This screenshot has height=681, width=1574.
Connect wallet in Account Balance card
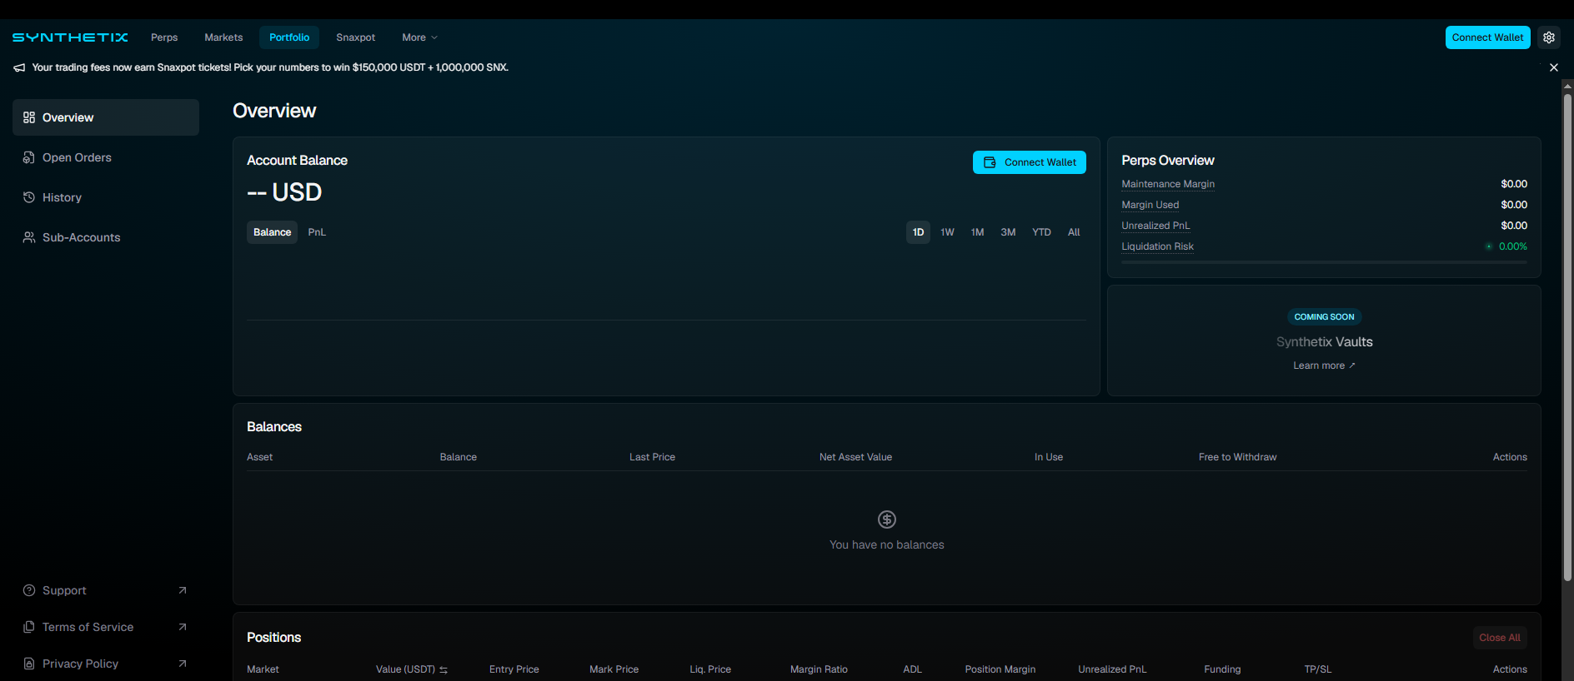click(1030, 162)
